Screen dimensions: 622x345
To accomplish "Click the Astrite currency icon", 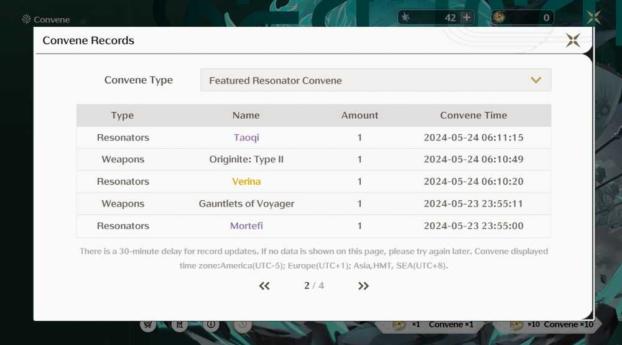I will tap(406, 17).
